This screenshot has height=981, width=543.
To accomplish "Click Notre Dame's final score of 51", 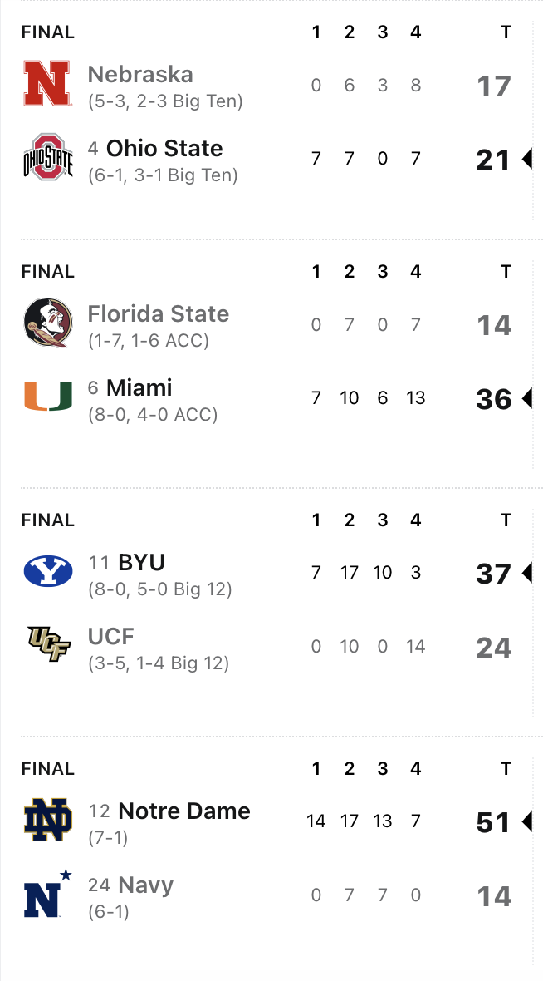I will [x=493, y=822].
